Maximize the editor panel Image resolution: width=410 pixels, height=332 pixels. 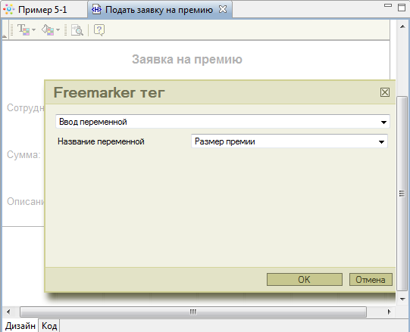402,7
